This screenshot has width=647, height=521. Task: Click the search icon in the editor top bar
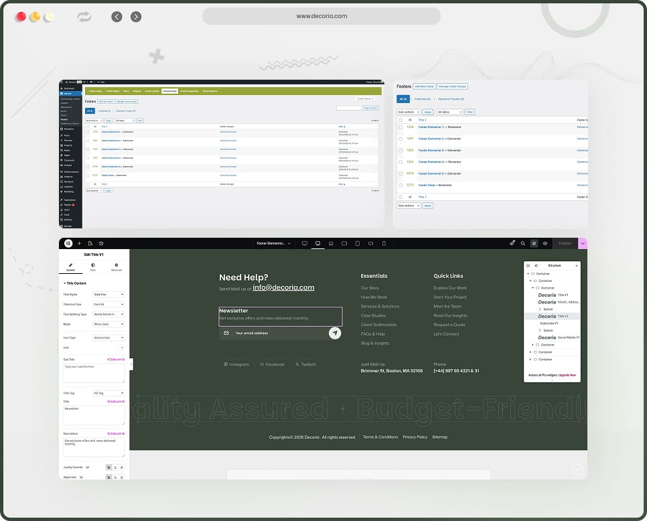click(x=523, y=243)
